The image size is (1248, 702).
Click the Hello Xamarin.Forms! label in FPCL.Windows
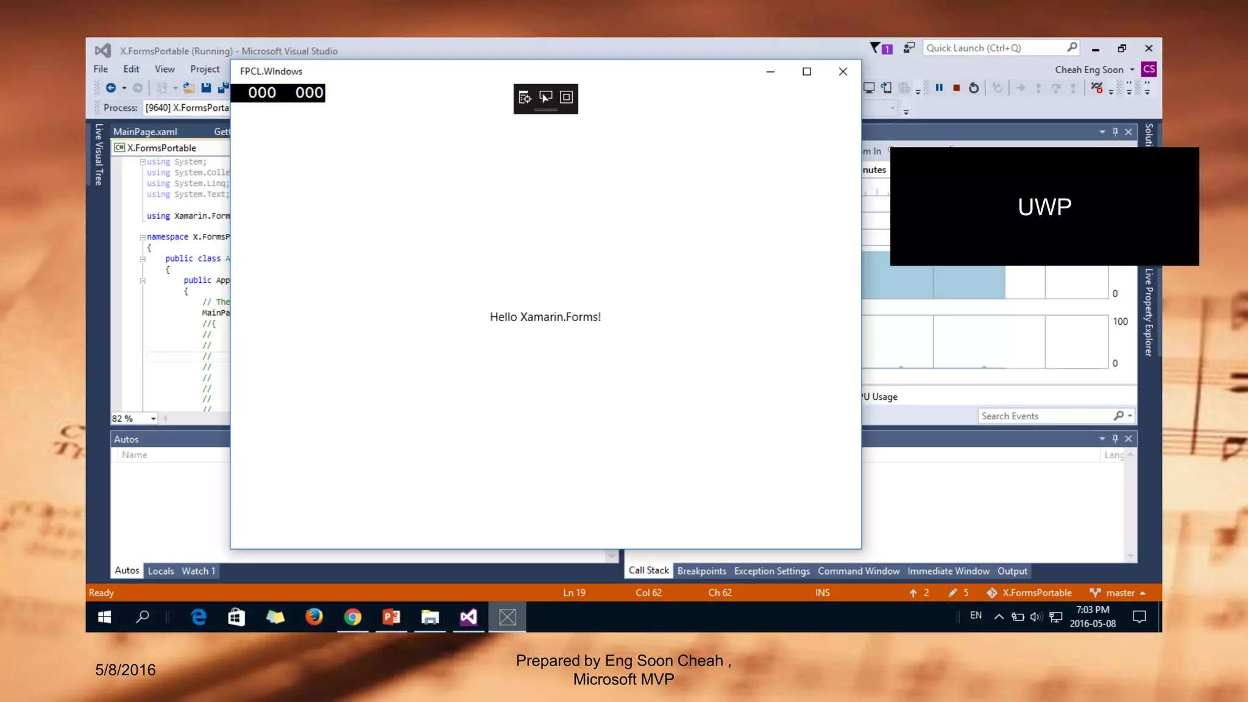point(545,317)
